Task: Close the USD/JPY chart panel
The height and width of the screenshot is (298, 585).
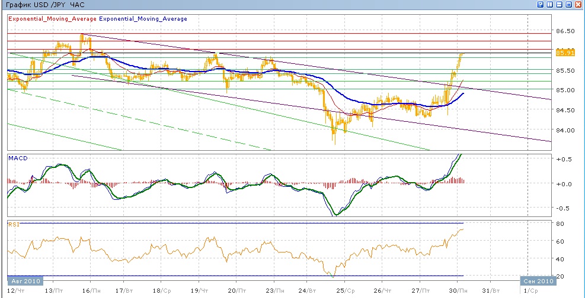Action: [x=578, y=4]
